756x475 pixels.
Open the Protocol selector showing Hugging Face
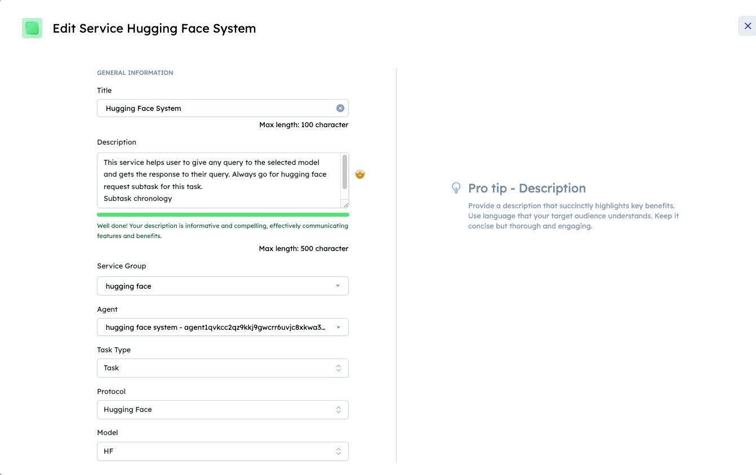223,410
